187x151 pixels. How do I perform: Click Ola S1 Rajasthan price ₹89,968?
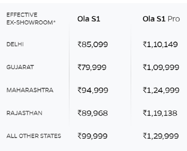pyautogui.click(x=93, y=113)
